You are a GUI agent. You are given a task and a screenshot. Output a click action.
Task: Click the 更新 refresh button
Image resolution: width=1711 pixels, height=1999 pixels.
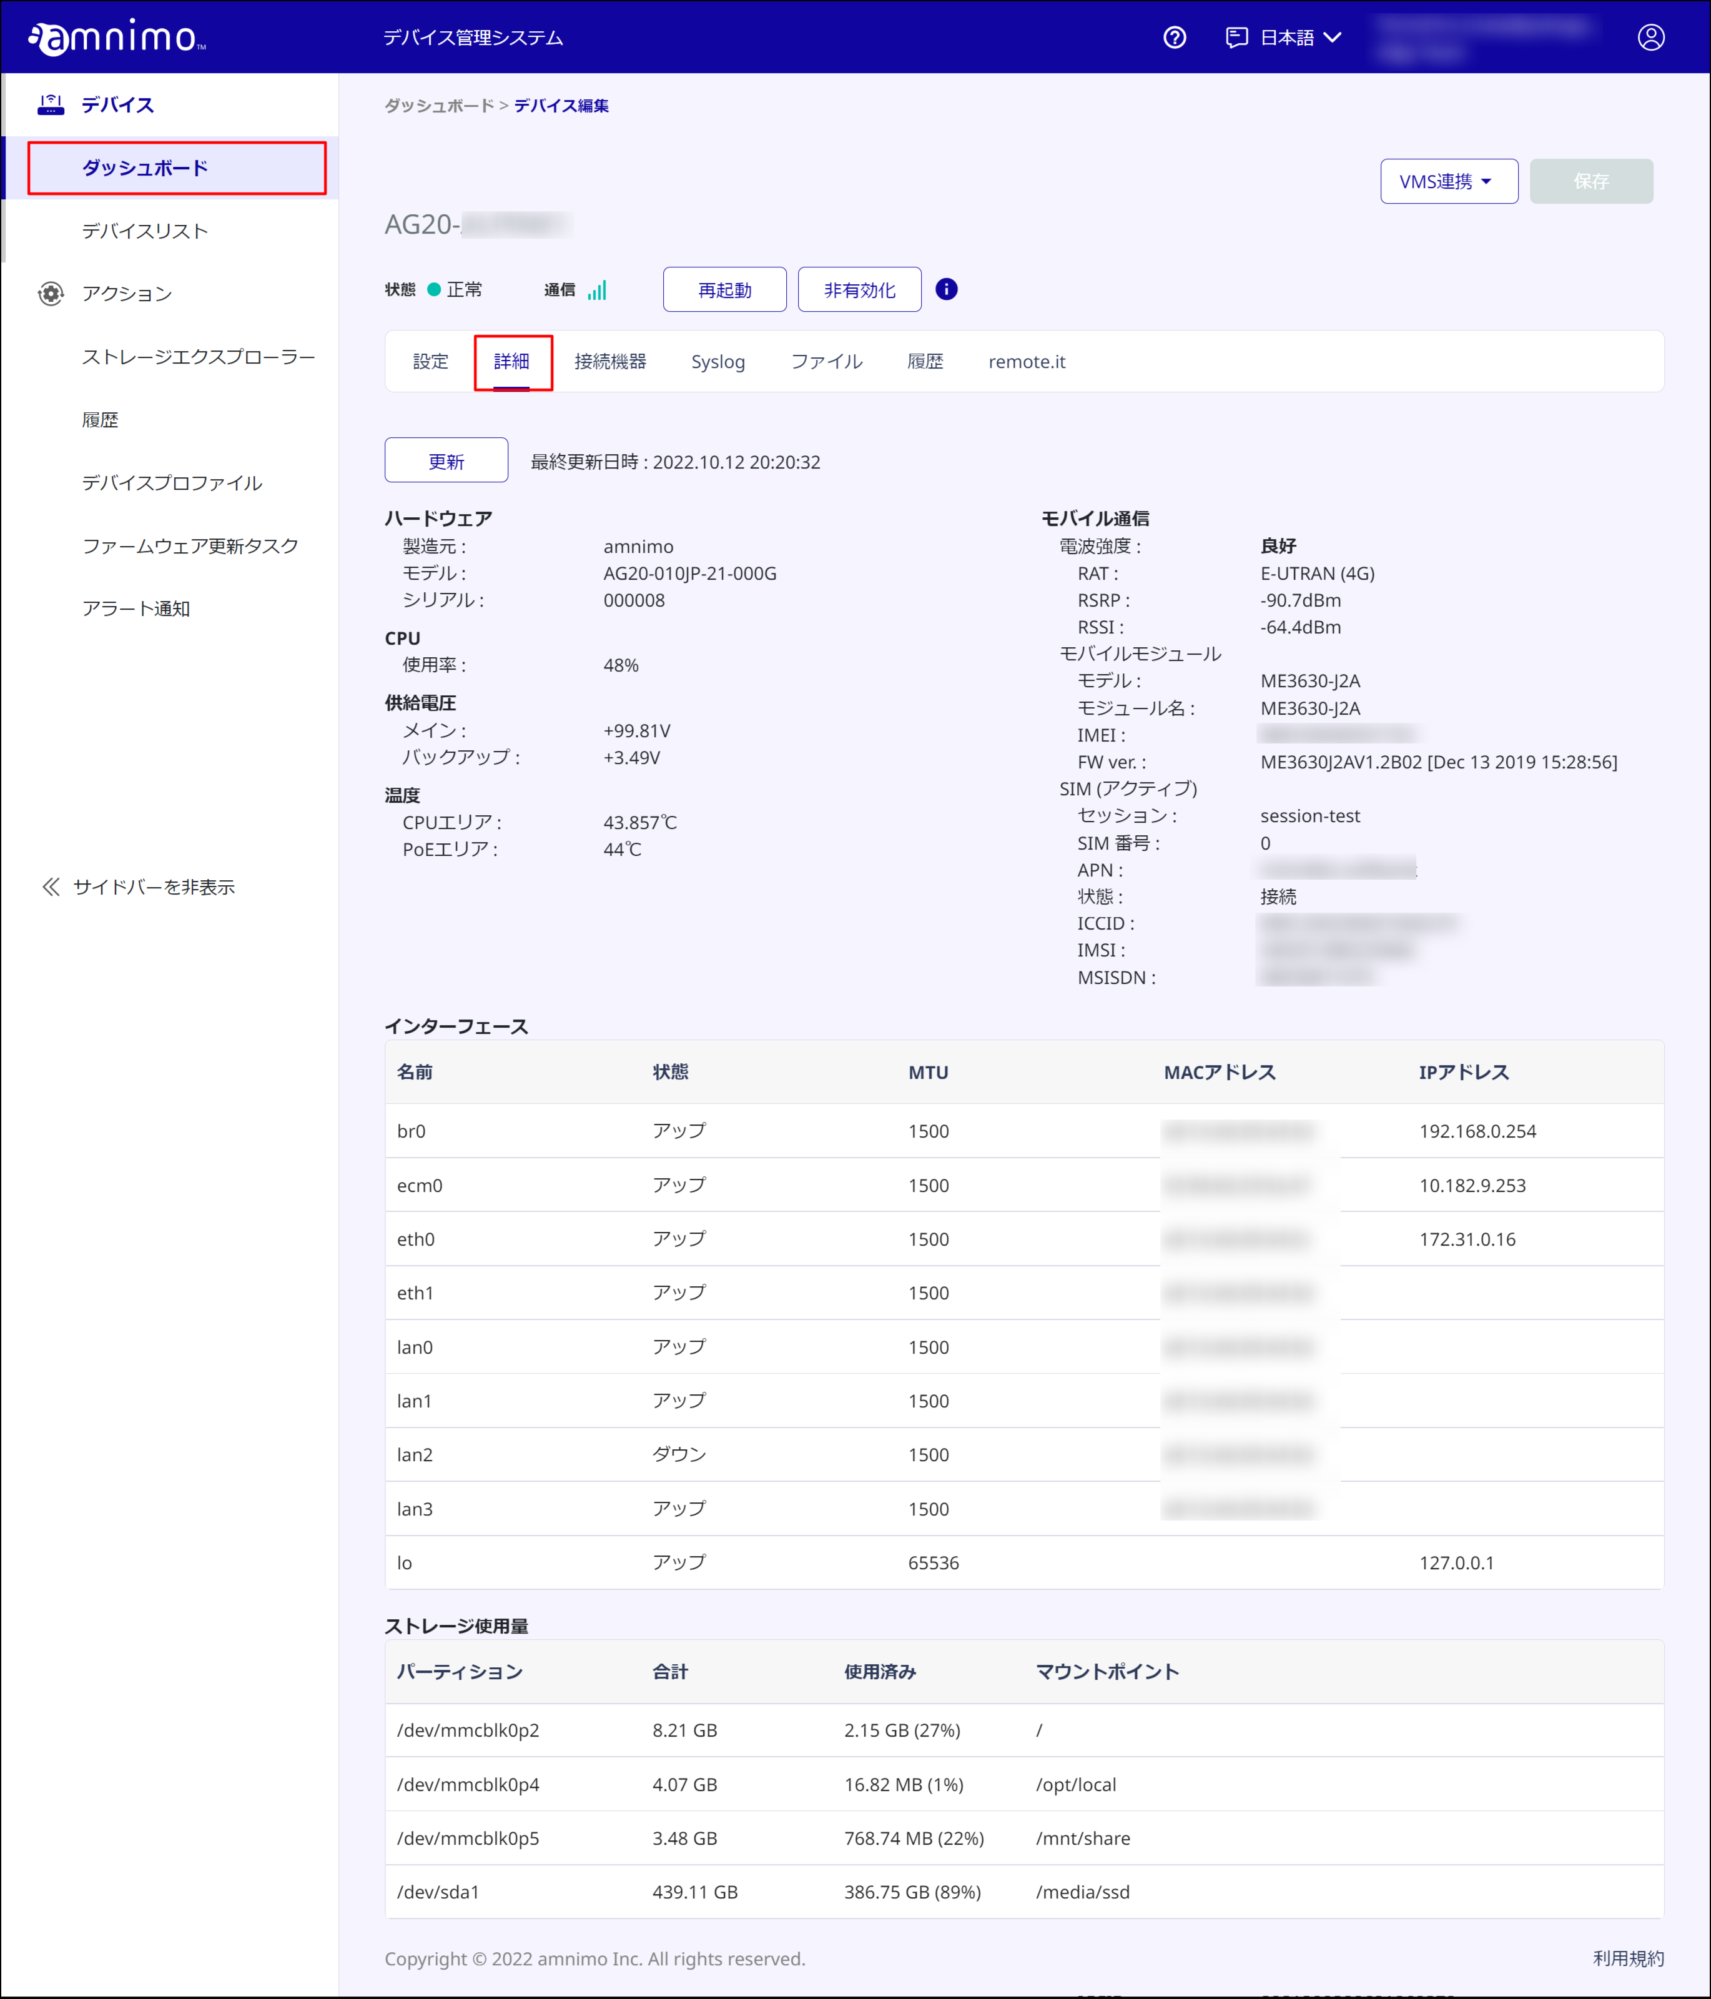(x=446, y=461)
